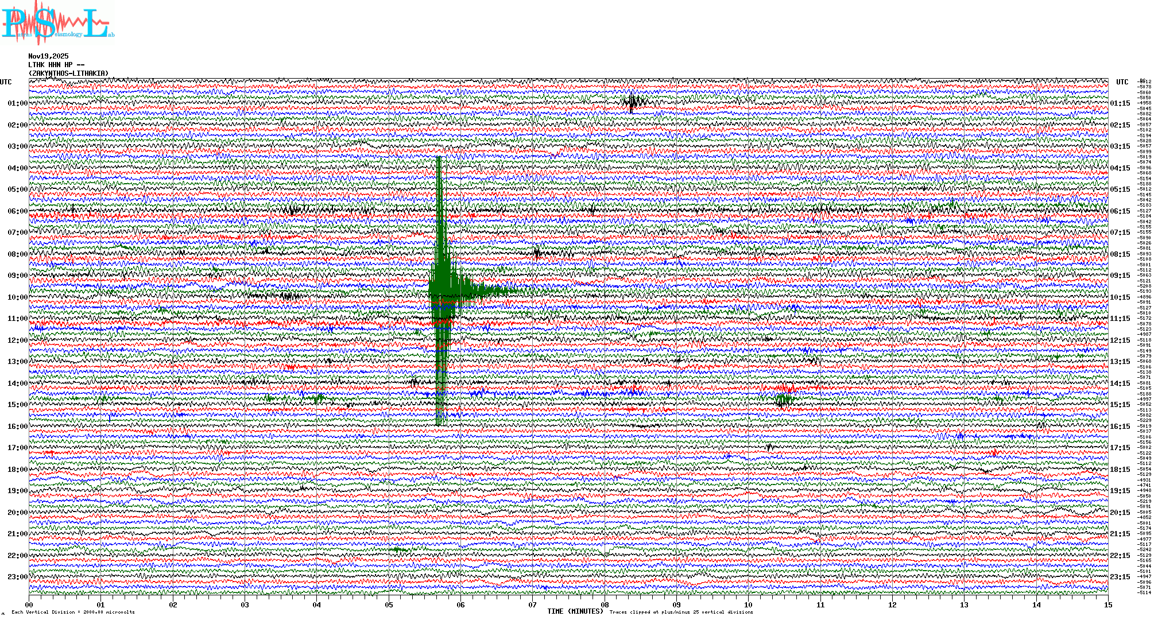Screen dimensions: 1154x620
Task: Click the PSL seismology lab logo
Action: [x=57, y=23]
